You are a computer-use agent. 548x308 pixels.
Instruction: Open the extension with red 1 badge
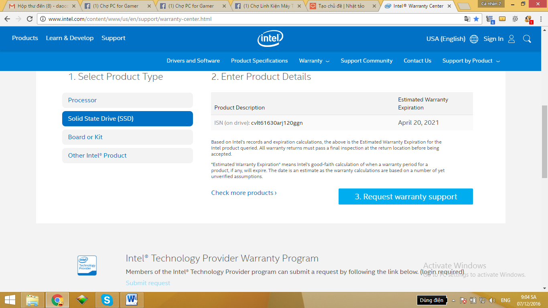[x=528, y=19]
